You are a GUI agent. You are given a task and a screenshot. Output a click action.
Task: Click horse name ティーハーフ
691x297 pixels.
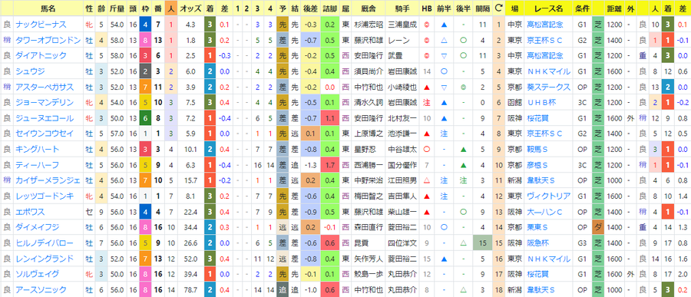pyautogui.click(x=38, y=165)
